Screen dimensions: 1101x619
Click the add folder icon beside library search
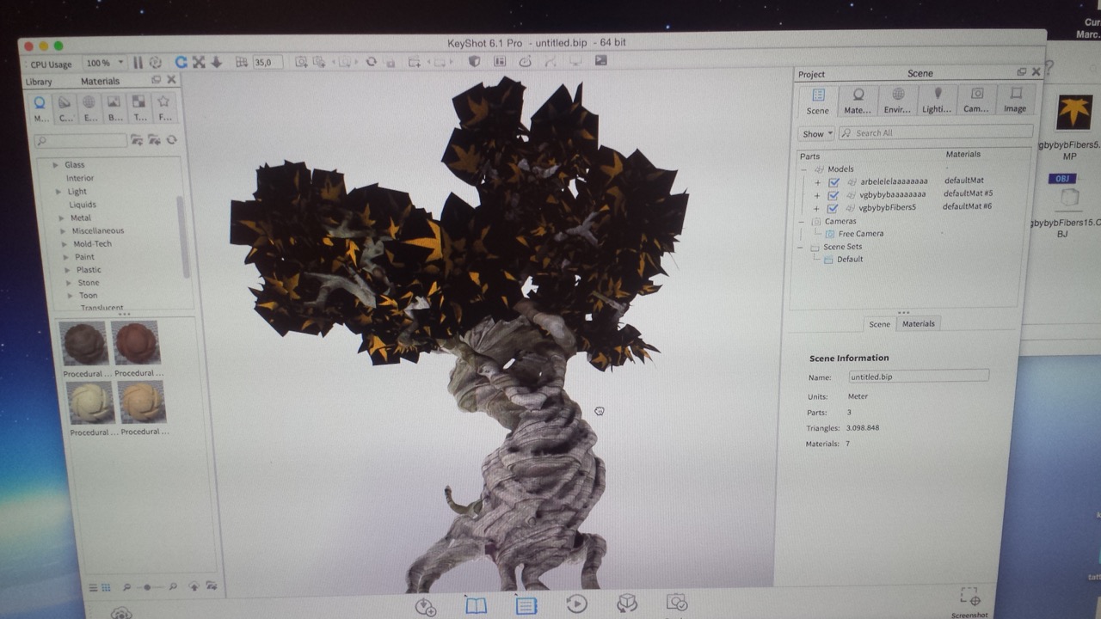137,140
